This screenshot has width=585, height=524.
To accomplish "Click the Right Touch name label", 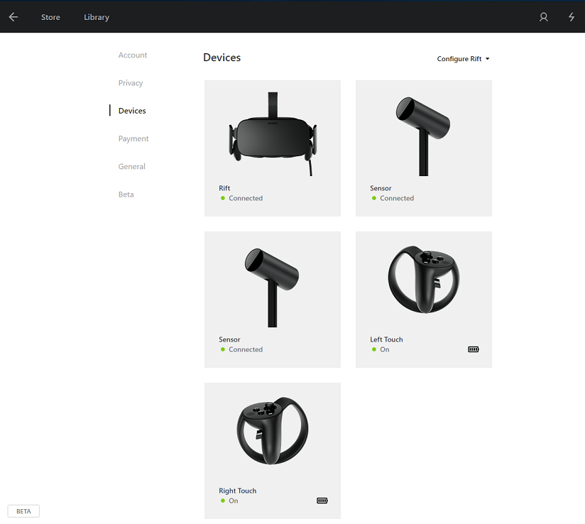I will coord(237,491).
